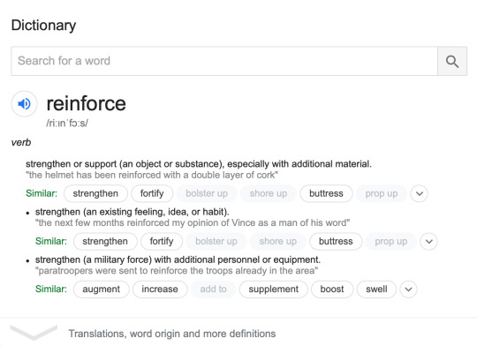Click the magnifying glass search button

coord(452,61)
